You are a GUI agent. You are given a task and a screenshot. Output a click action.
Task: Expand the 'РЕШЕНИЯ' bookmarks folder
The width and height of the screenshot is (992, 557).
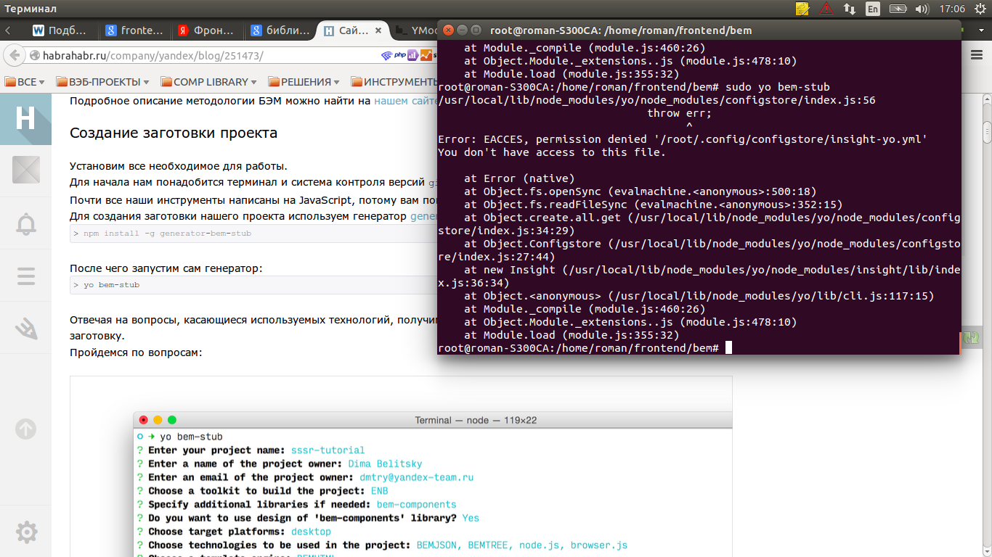tap(304, 82)
